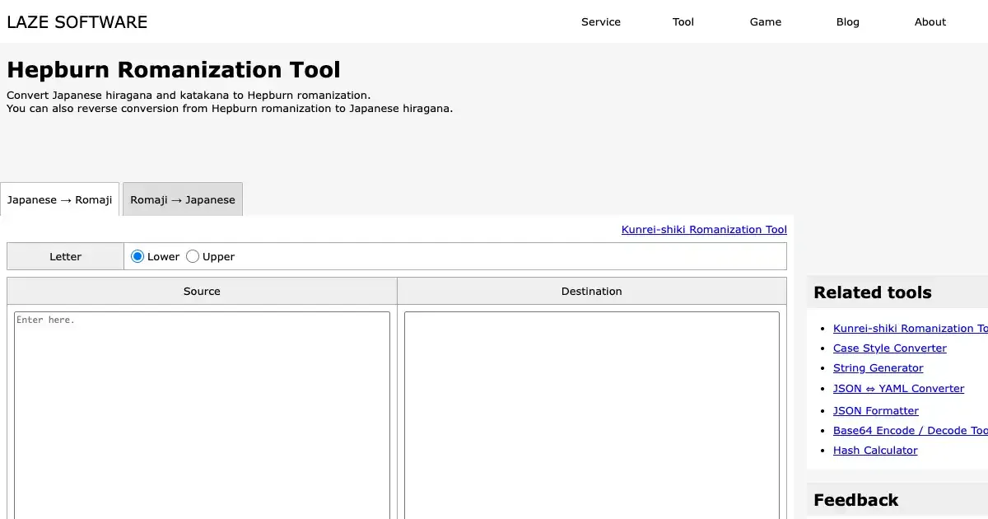Viewport: 988px width, 519px height.
Task: Switch to Japanese → Romaji tab
Action: 59,200
